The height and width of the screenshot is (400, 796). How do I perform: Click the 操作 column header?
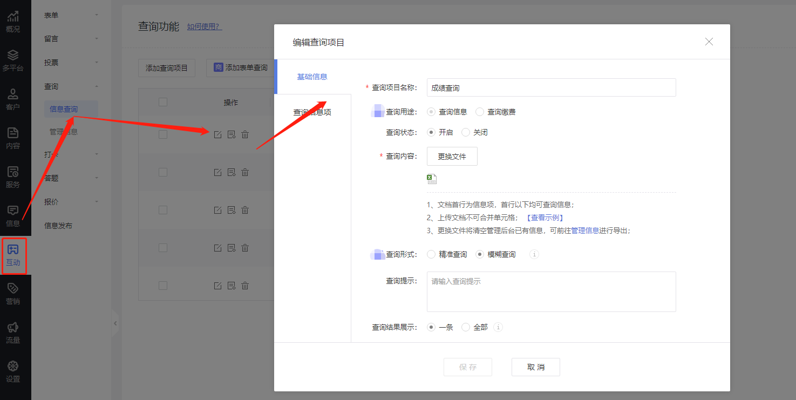click(231, 103)
